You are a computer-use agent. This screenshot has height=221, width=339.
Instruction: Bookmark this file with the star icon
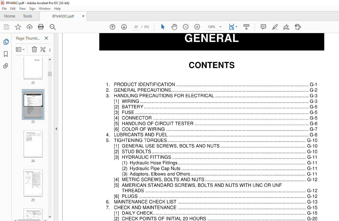tap(18, 27)
